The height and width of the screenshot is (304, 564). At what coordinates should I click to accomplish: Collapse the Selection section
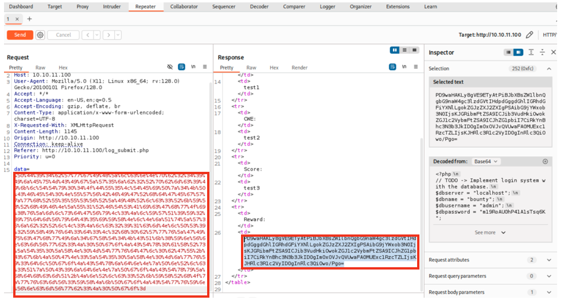point(549,68)
